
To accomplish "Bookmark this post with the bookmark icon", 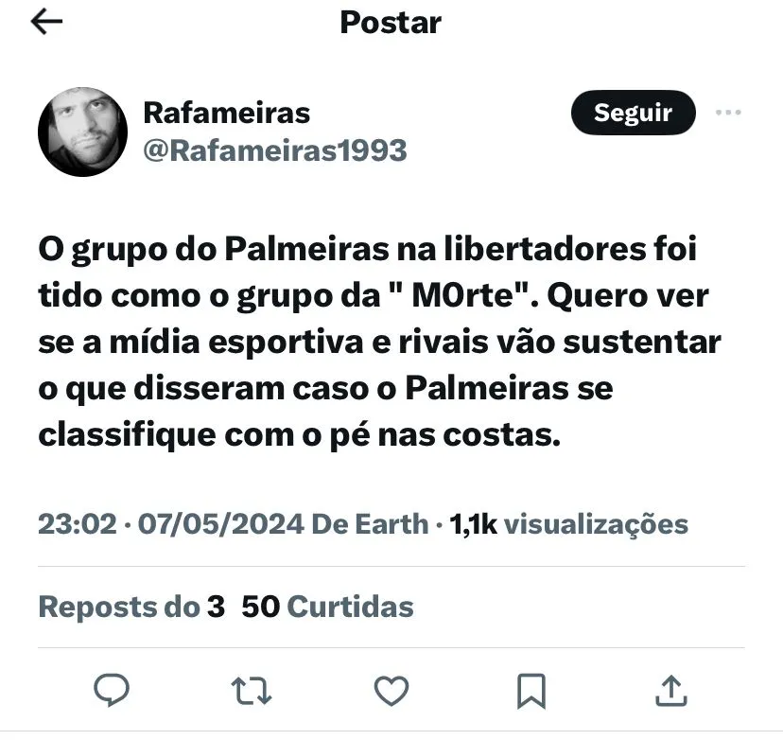I will tap(531, 691).
